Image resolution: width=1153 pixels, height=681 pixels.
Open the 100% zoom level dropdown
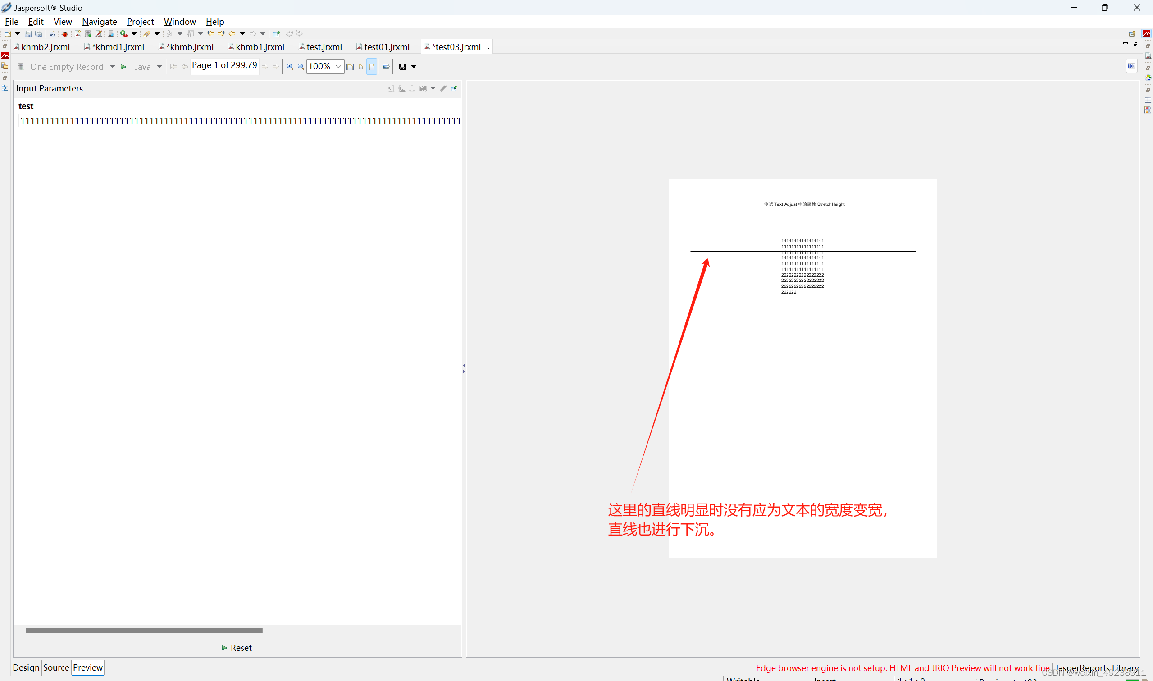[338, 67]
